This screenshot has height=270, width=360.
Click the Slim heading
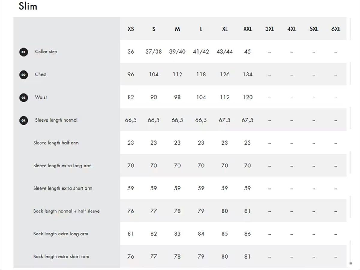pyautogui.click(x=28, y=6)
